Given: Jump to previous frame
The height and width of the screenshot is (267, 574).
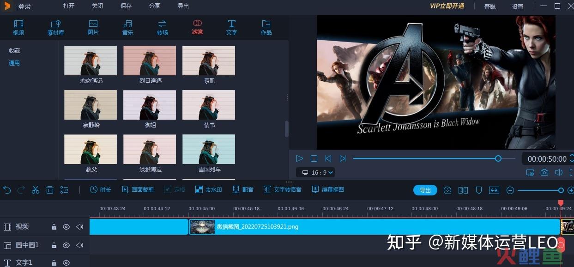Looking at the screenshot, I should (328, 158).
